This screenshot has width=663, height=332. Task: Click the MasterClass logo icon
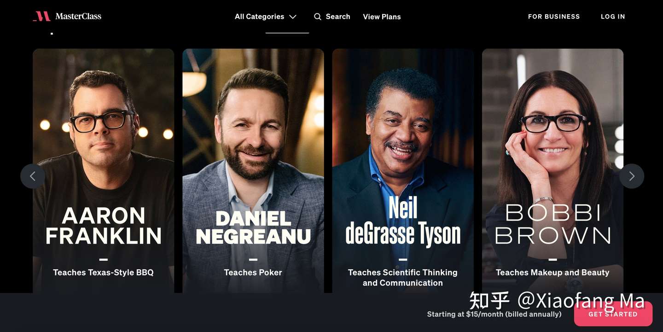pos(42,17)
